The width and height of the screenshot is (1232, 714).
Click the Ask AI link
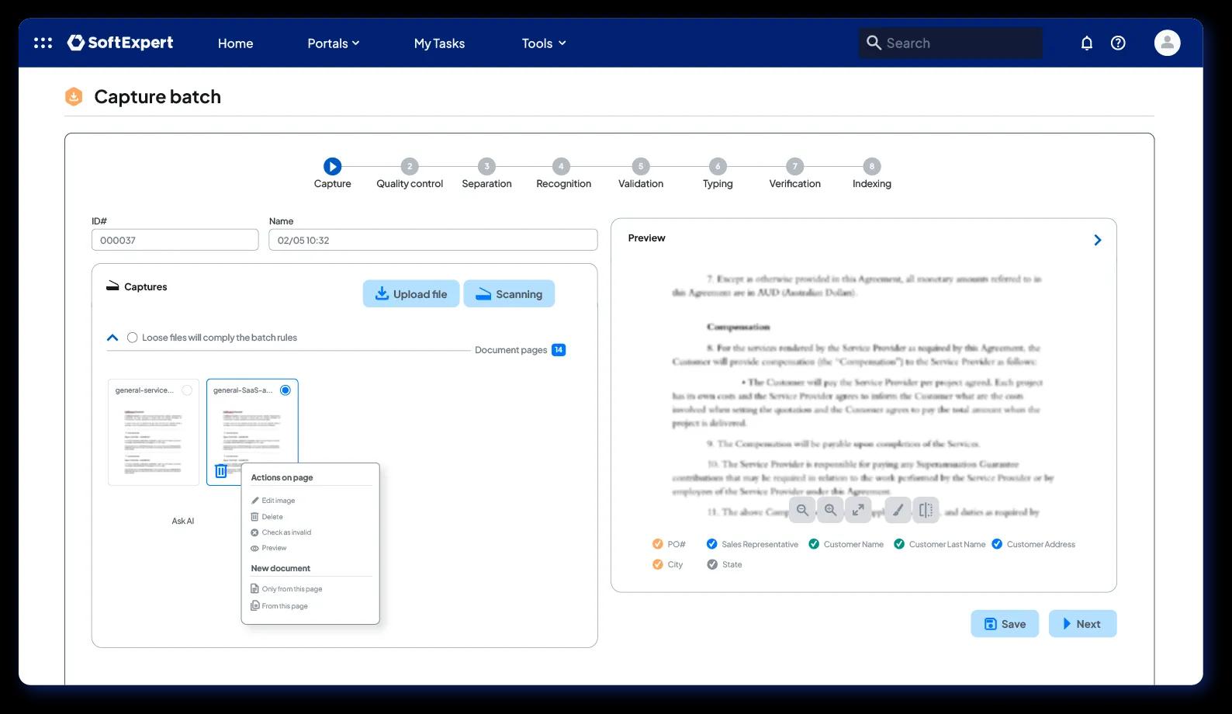pos(183,521)
